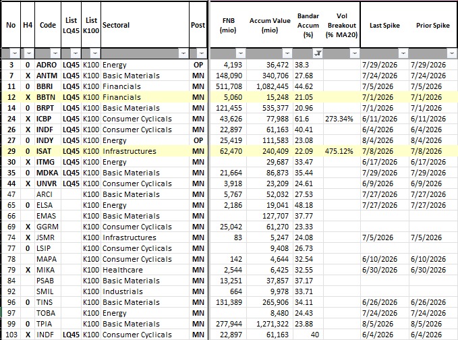The height and width of the screenshot is (340, 458).
Task: Select the ARCI code cell
Action: click(48, 194)
